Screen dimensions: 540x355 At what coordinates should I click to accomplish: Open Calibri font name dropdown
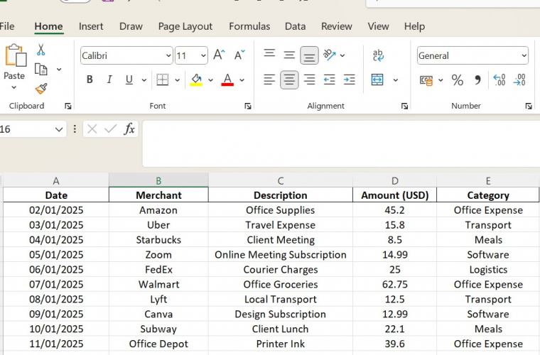click(168, 55)
